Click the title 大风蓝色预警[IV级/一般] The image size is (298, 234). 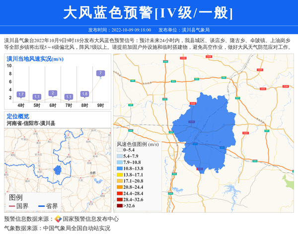click(148, 13)
